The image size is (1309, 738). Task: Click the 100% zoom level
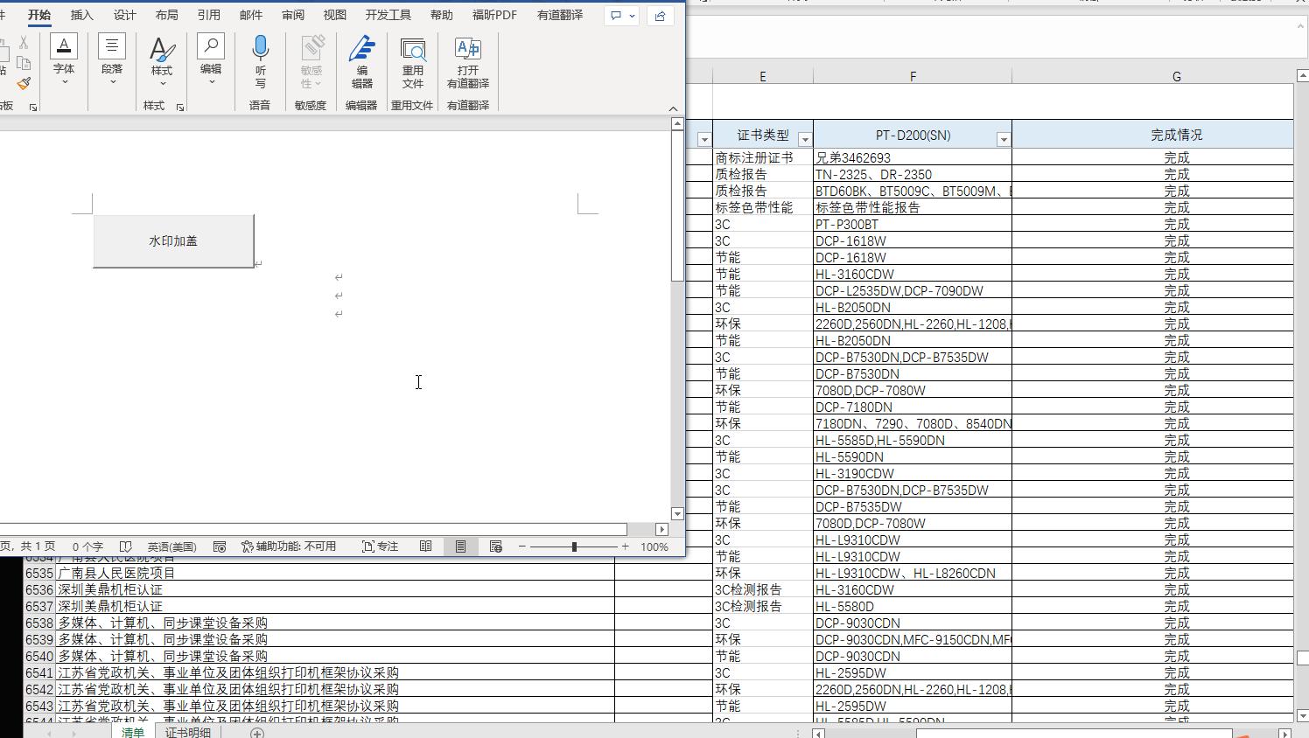[x=654, y=547]
